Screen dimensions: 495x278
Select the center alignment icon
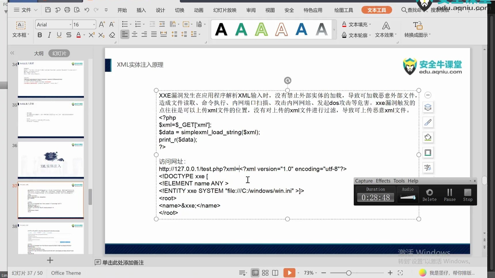tap(134, 34)
